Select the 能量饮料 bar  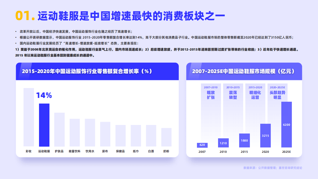[75, 132]
